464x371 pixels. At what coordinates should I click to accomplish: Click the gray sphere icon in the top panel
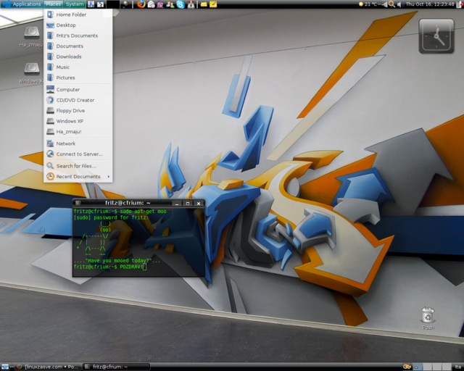[x=125, y=4]
